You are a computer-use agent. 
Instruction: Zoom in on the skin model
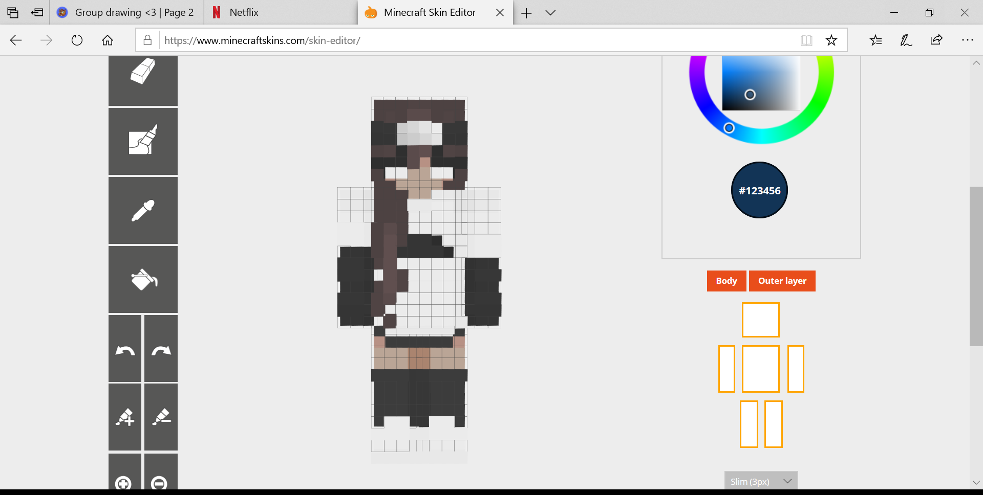coord(125,472)
